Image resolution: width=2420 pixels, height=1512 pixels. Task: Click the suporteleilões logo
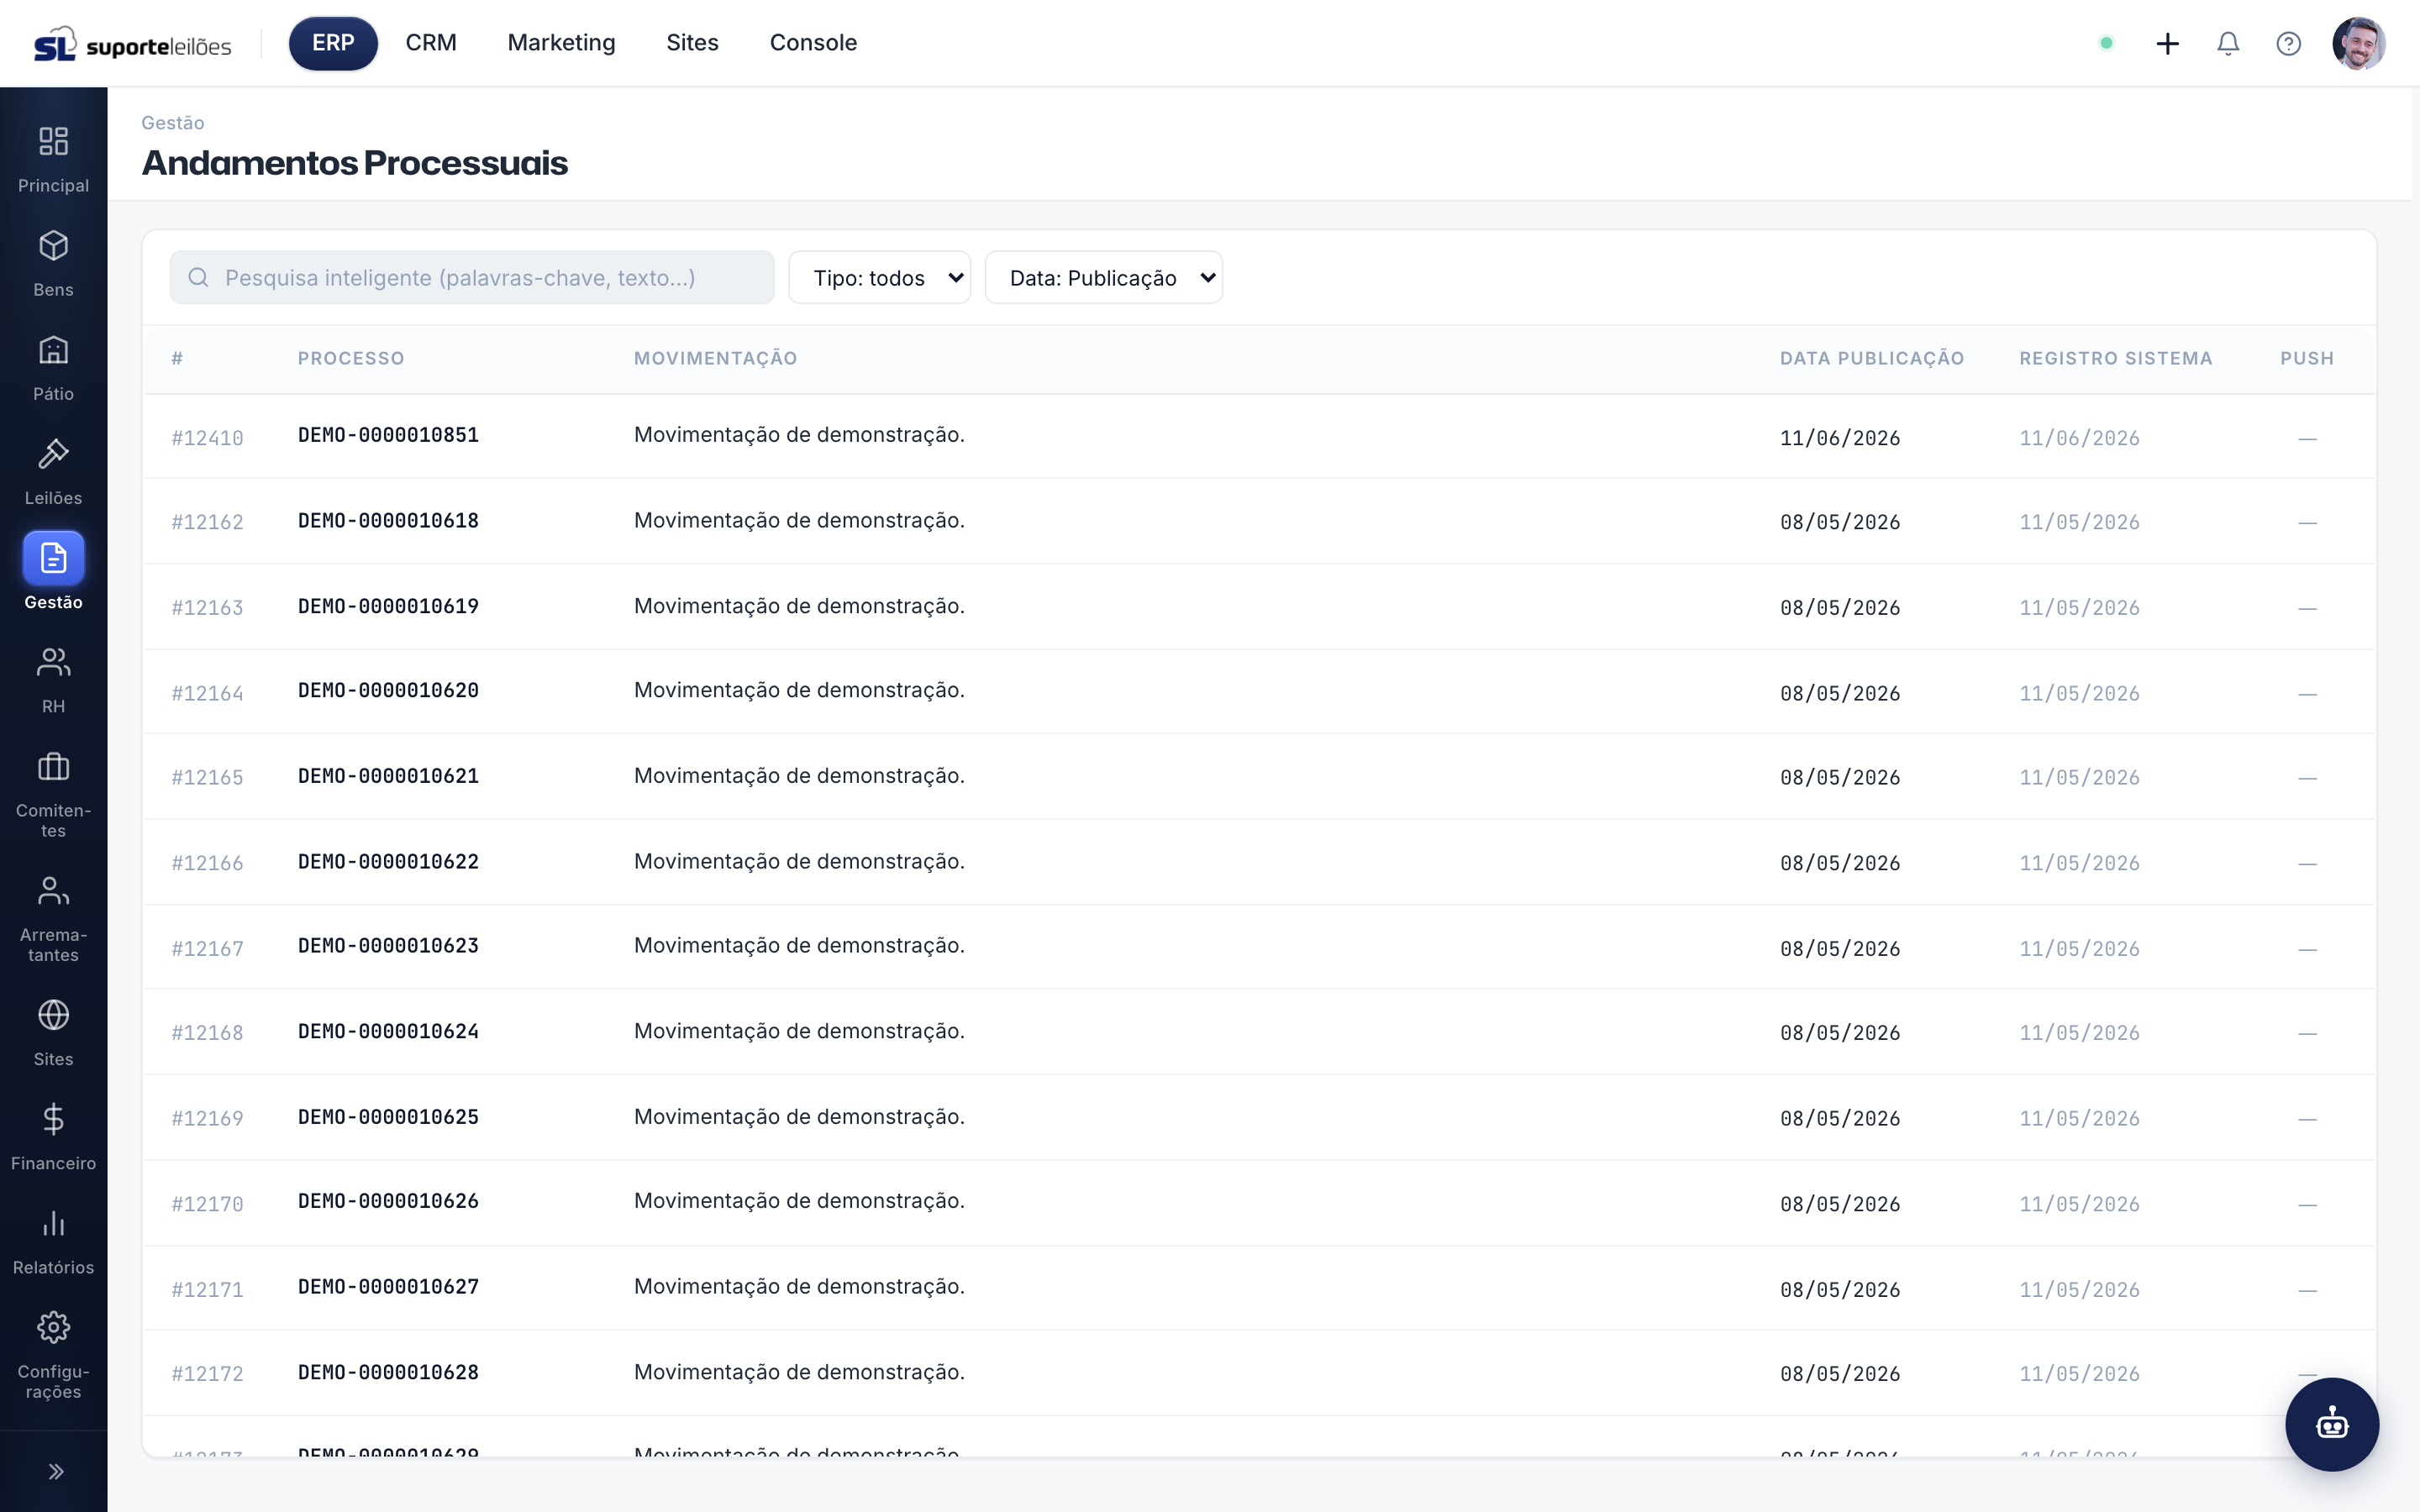point(132,44)
